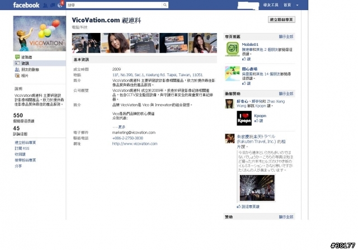This screenshot has height=250, width=358.
Task: Click the magnifier search button
Action: 165,5
